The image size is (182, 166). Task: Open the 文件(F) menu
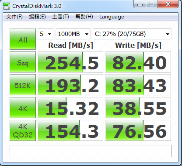(14, 17)
